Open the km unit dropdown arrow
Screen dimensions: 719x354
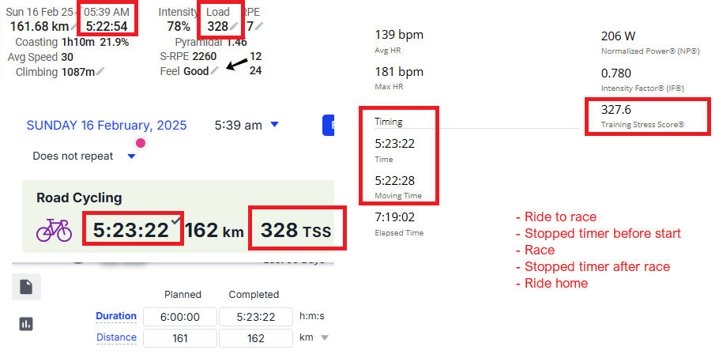point(324,338)
